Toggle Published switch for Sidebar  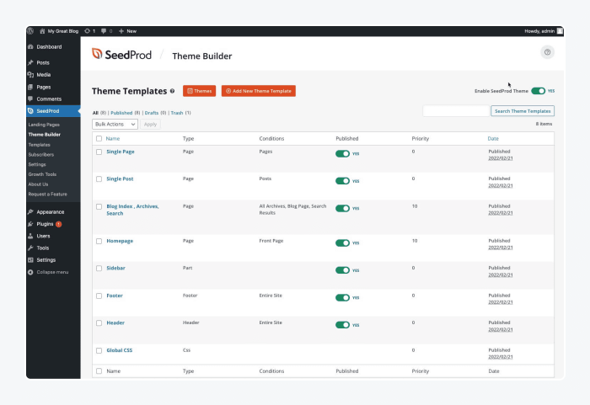[342, 270]
